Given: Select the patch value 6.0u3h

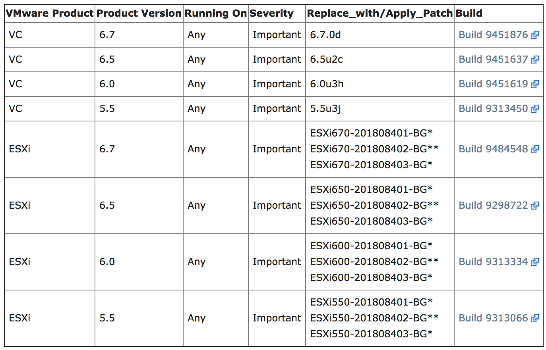Looking at the screenshot, I should click(x=327, y=84).
